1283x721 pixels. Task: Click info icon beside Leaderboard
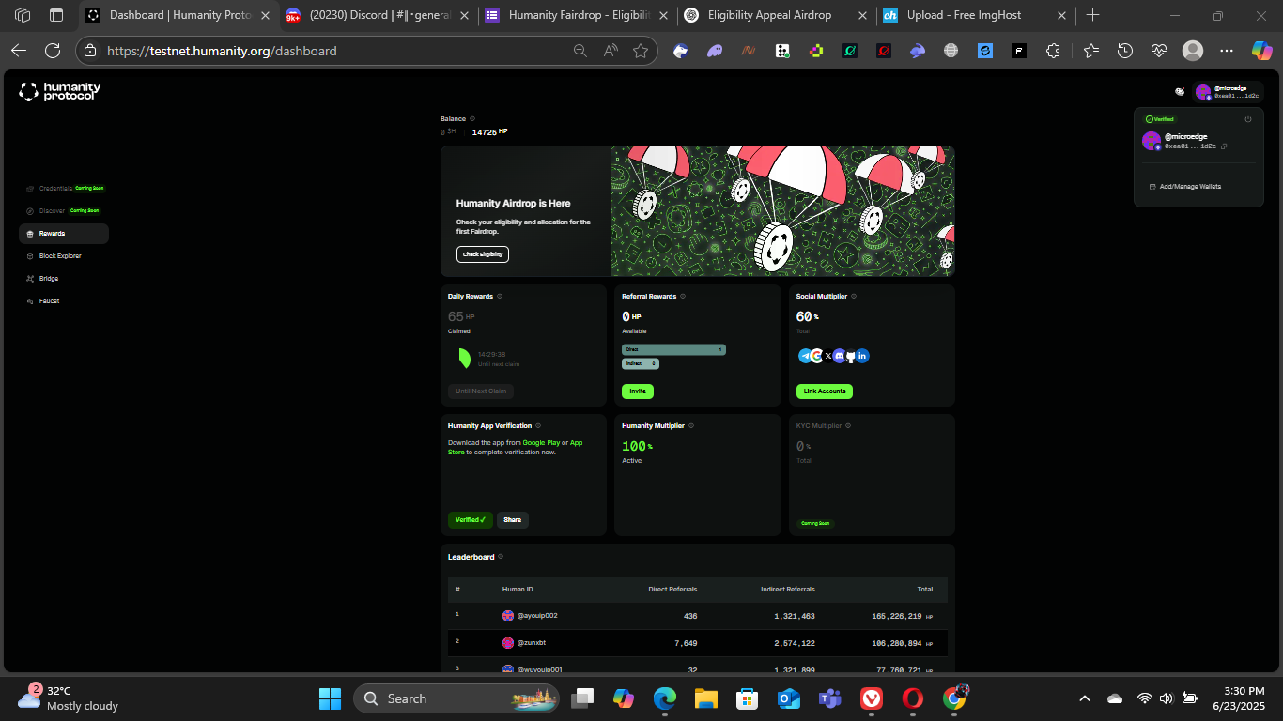pyautogui.click(x=501, y=557)
